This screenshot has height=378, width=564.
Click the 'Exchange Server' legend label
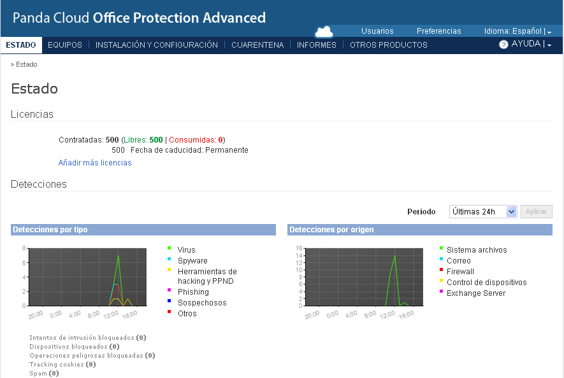pyautogui.click(x=476, y=293)
